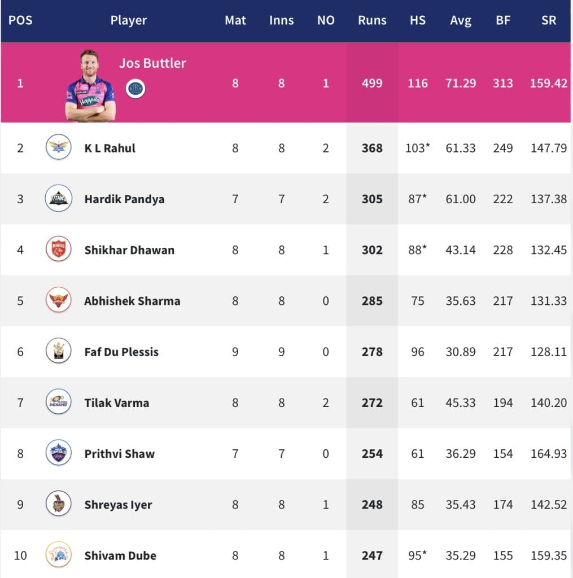573x578 pixels.
Task: Open Jos Buttler's player name link
Action: (x=152, y=63)
